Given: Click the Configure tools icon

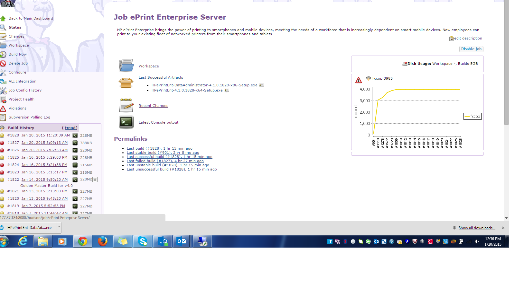Looking at the screenshot, I should (3, 72).
